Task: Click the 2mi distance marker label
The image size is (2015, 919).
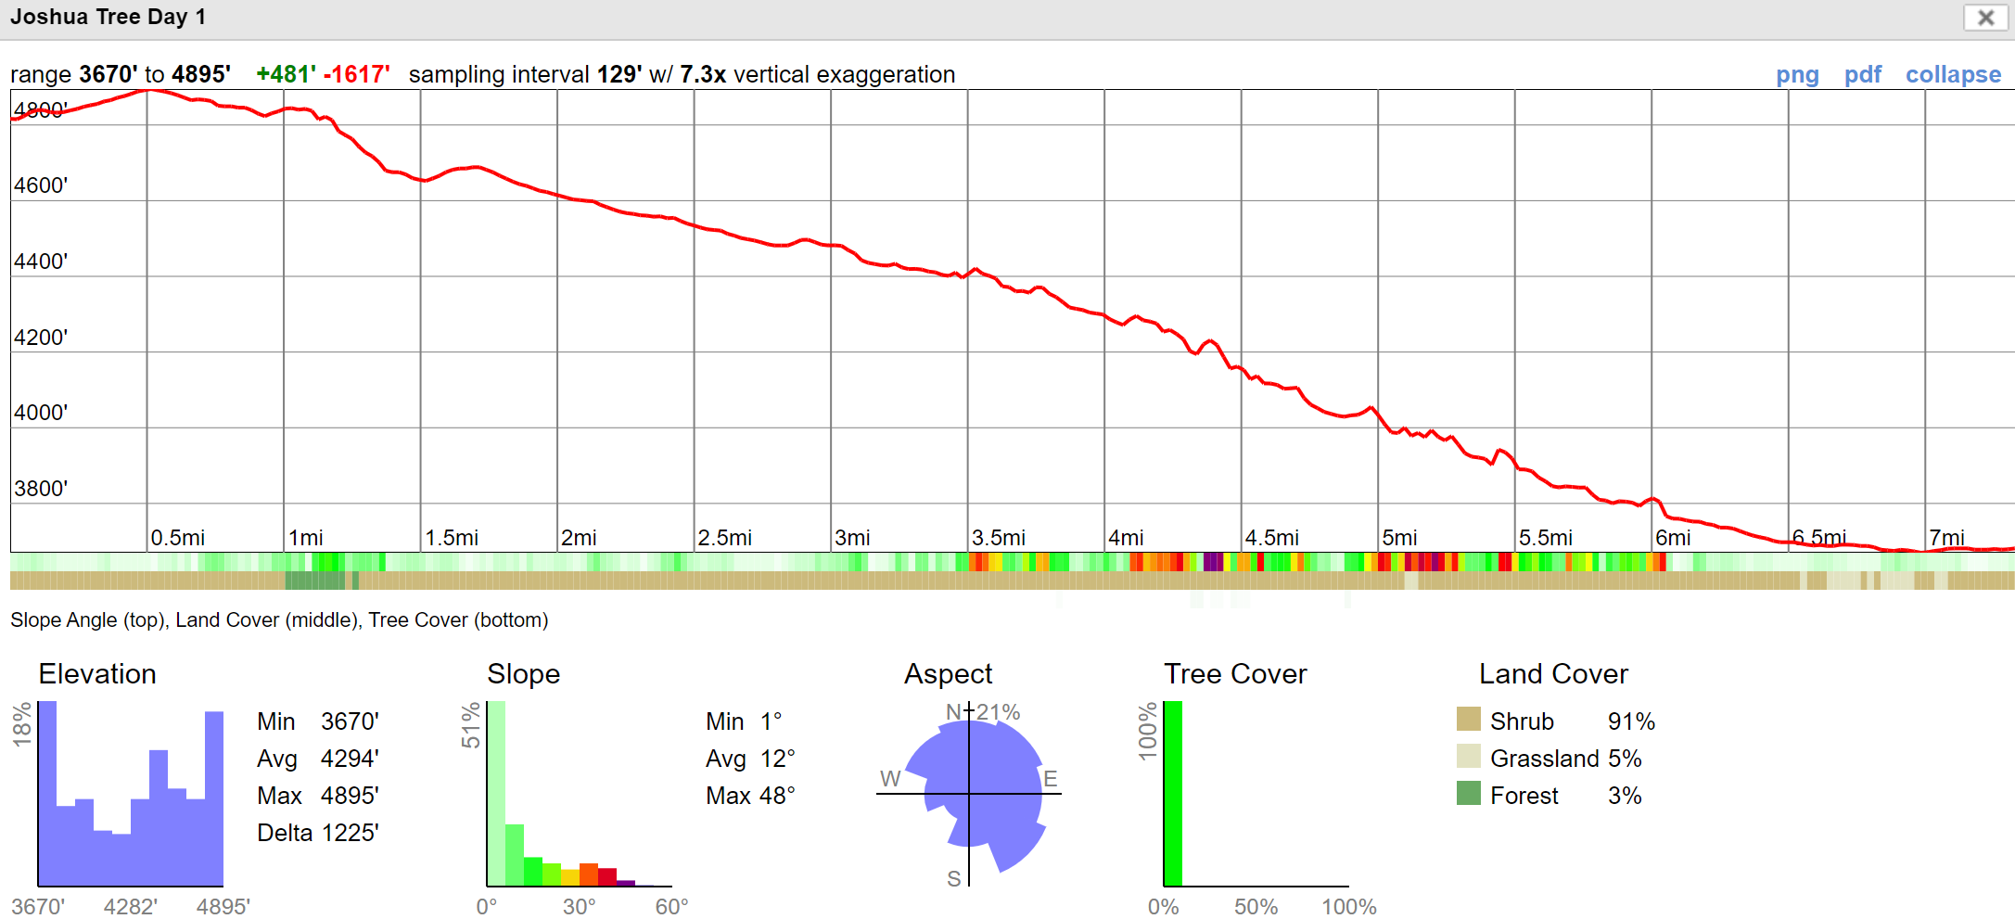Action: point(580,538)
